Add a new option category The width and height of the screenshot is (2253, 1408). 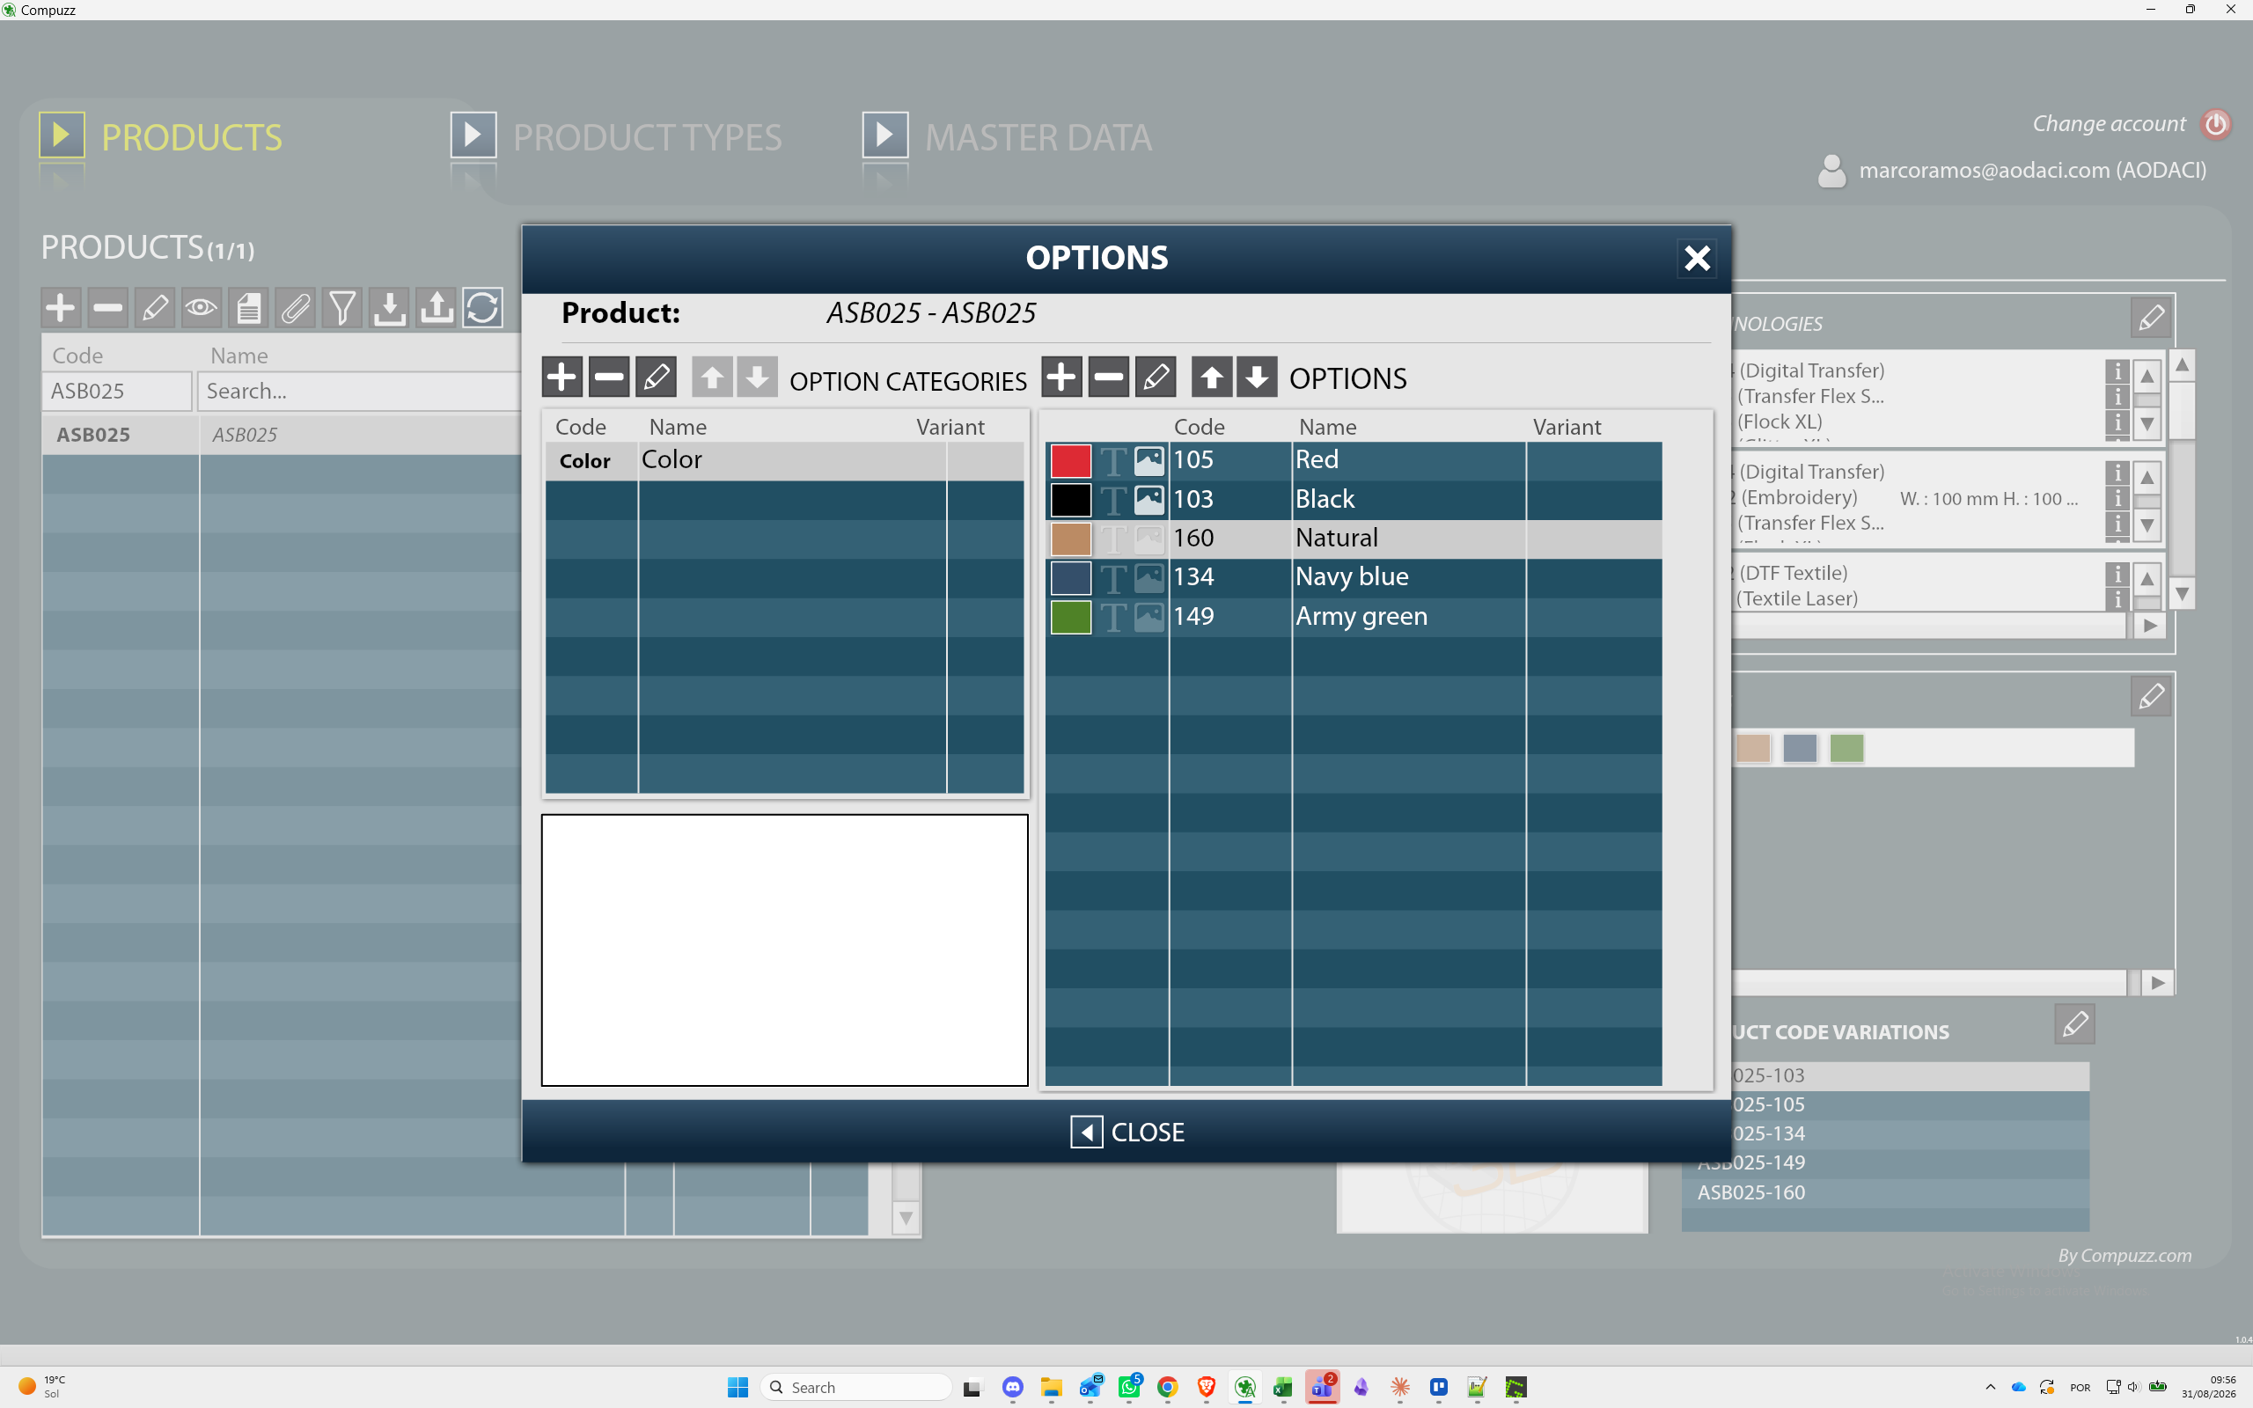pyautogui.click(x=561, y=378)
